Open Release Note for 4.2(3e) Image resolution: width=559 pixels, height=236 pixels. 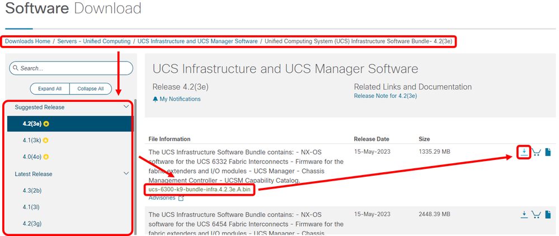tap(386, 96)
